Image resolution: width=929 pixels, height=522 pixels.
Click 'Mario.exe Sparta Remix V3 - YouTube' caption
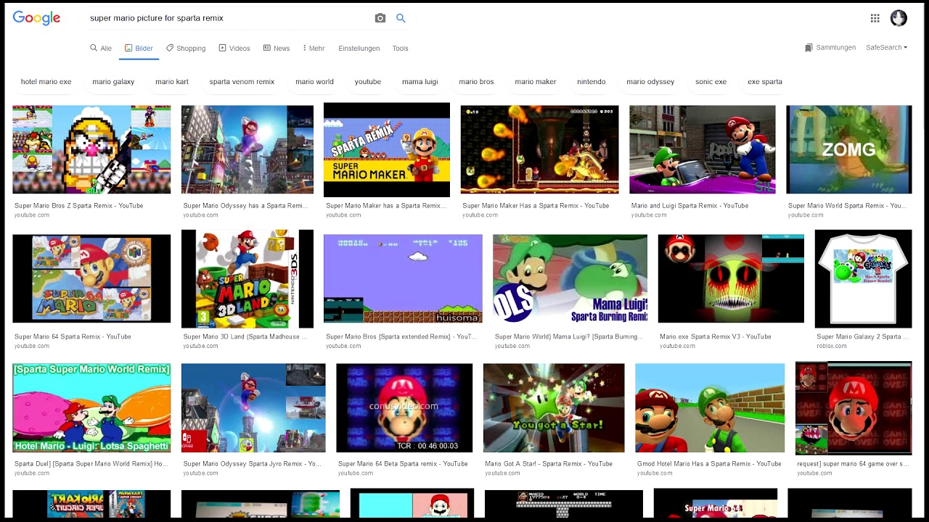716,336
